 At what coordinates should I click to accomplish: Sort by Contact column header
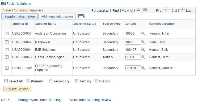(x=130, y=24)
